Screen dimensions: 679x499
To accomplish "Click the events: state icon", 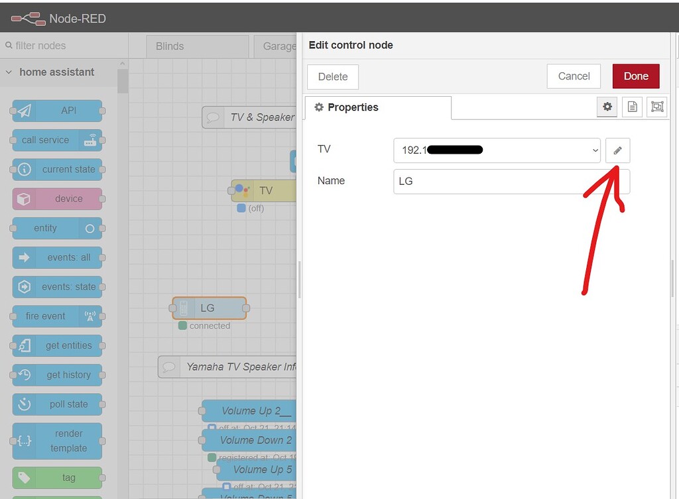I will point(25,286).
